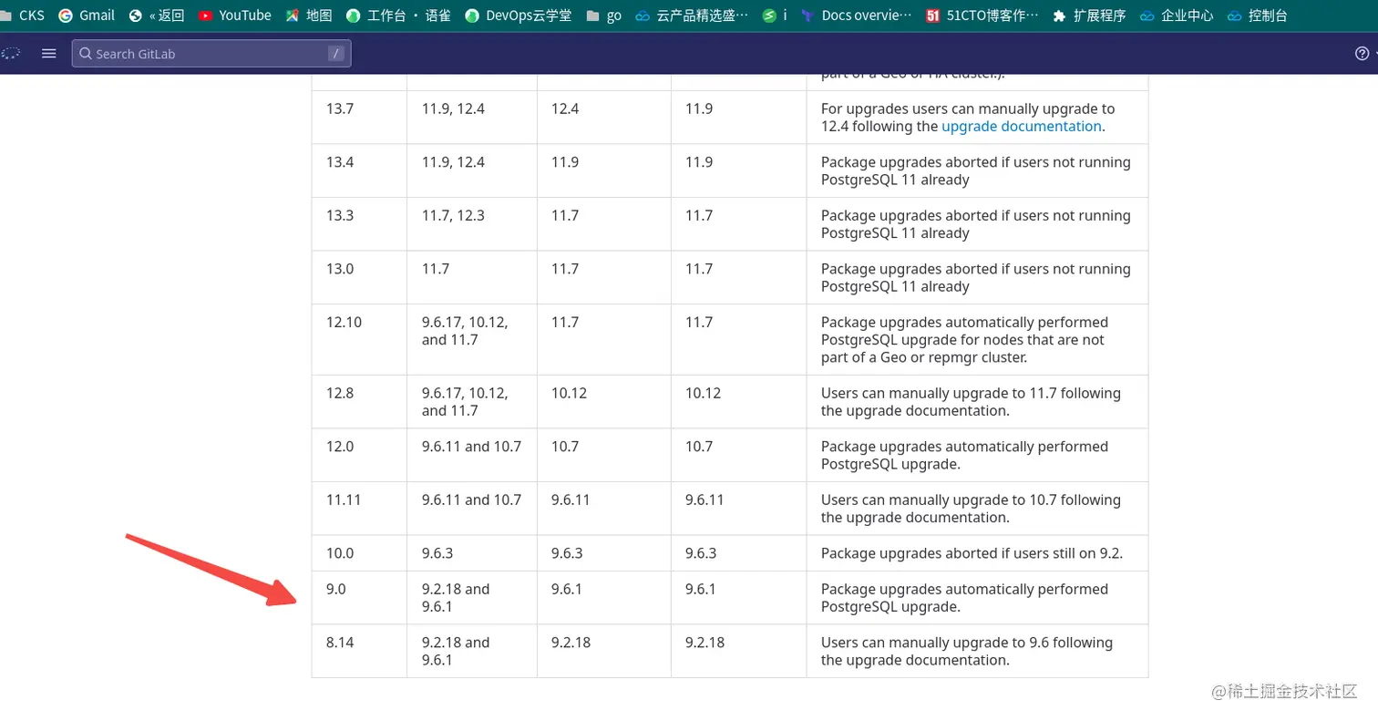Open the 扩展程序 extensions bookmark

point(1089,15)
